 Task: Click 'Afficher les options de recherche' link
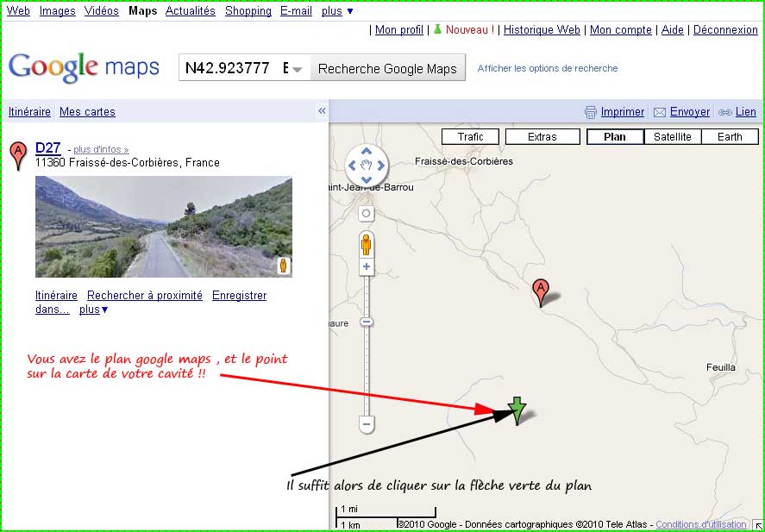[x=548, y=68]
